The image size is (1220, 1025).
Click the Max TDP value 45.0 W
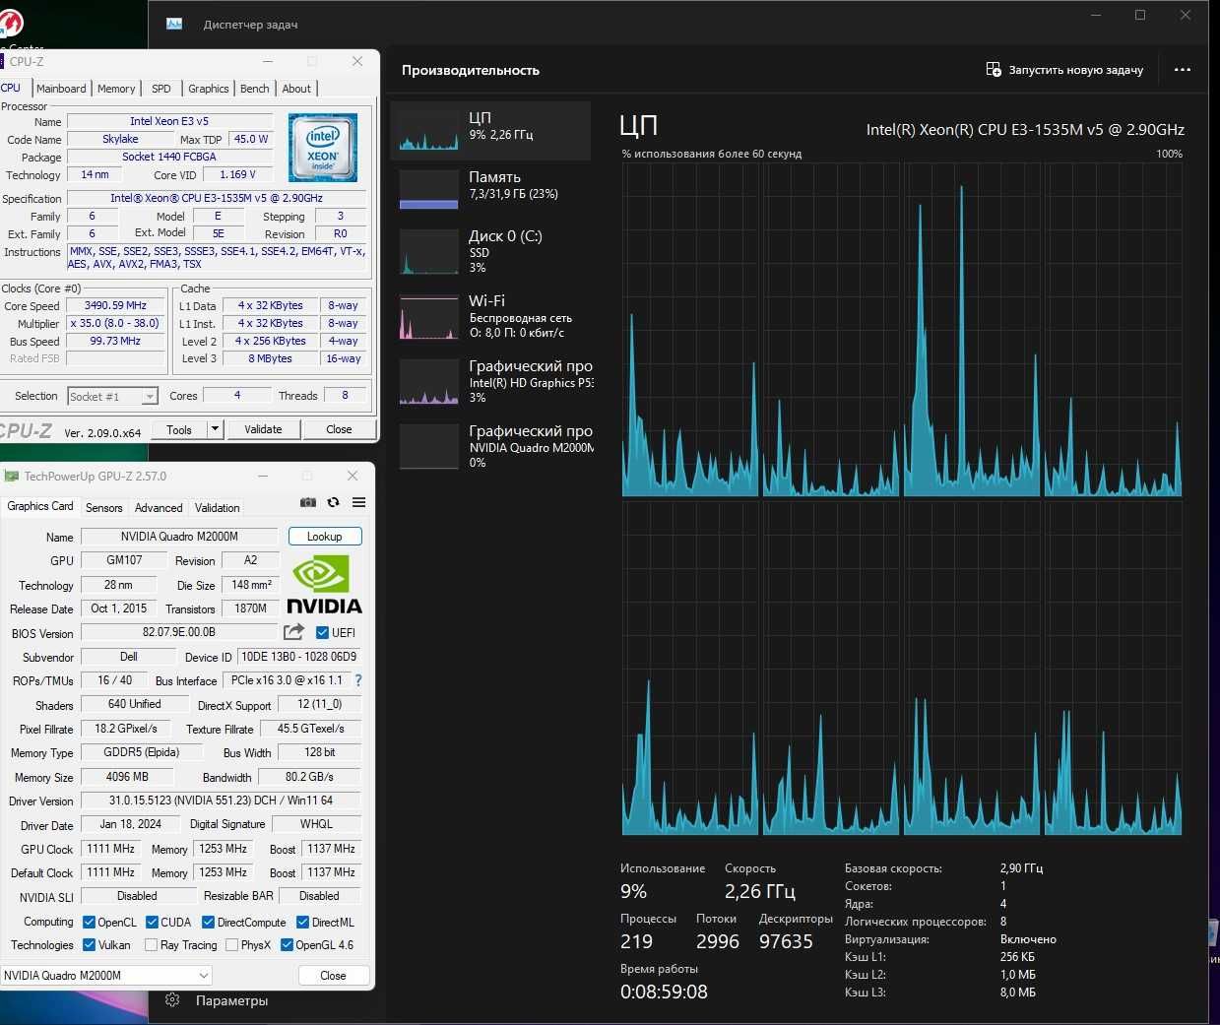251,139
